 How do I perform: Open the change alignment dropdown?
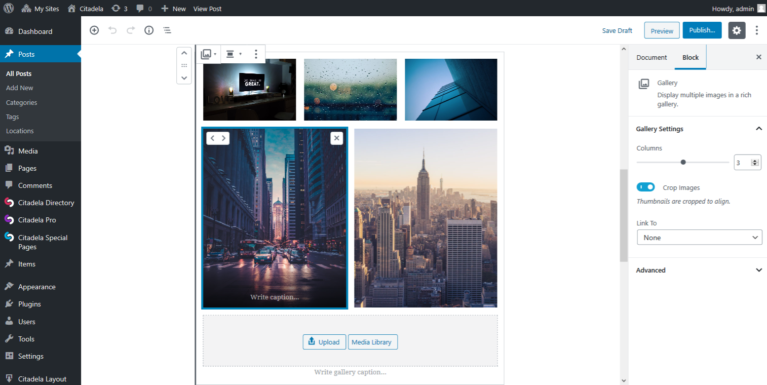(233, 54)
